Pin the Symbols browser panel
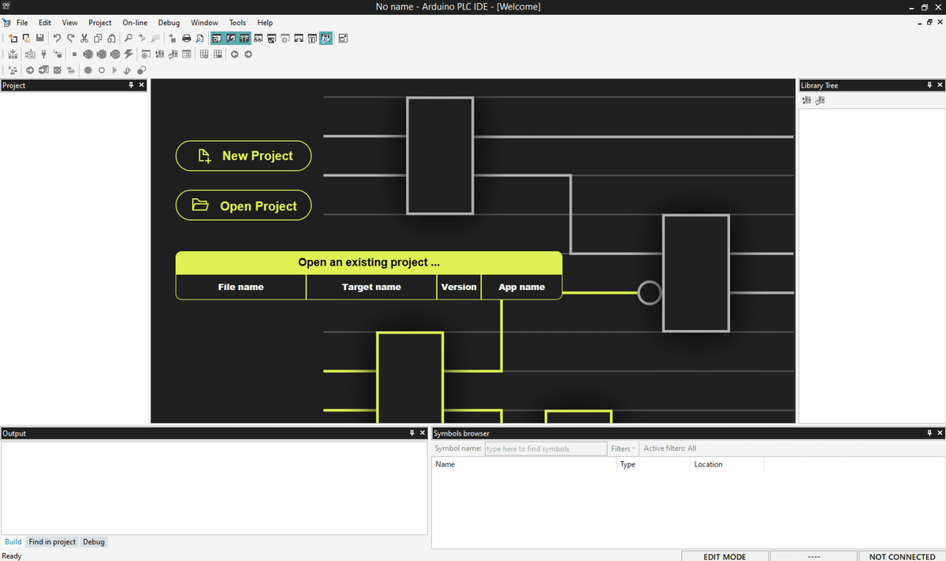The height and width of the screenshot is (561, 946). (x=929, y=433)
